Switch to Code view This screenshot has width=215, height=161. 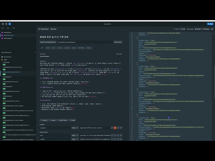pyautogui.click(x=183, y=29)
